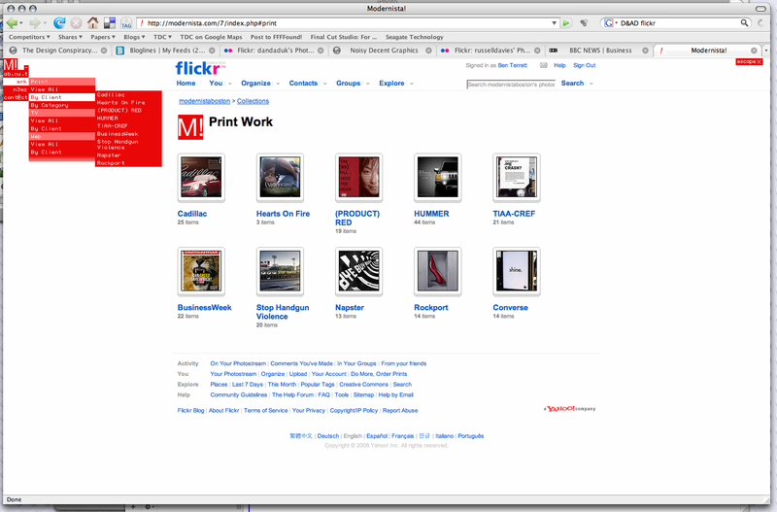Reload the page with the refresh icon
Screen dimensions: 777x512
[x=59, y=22]
